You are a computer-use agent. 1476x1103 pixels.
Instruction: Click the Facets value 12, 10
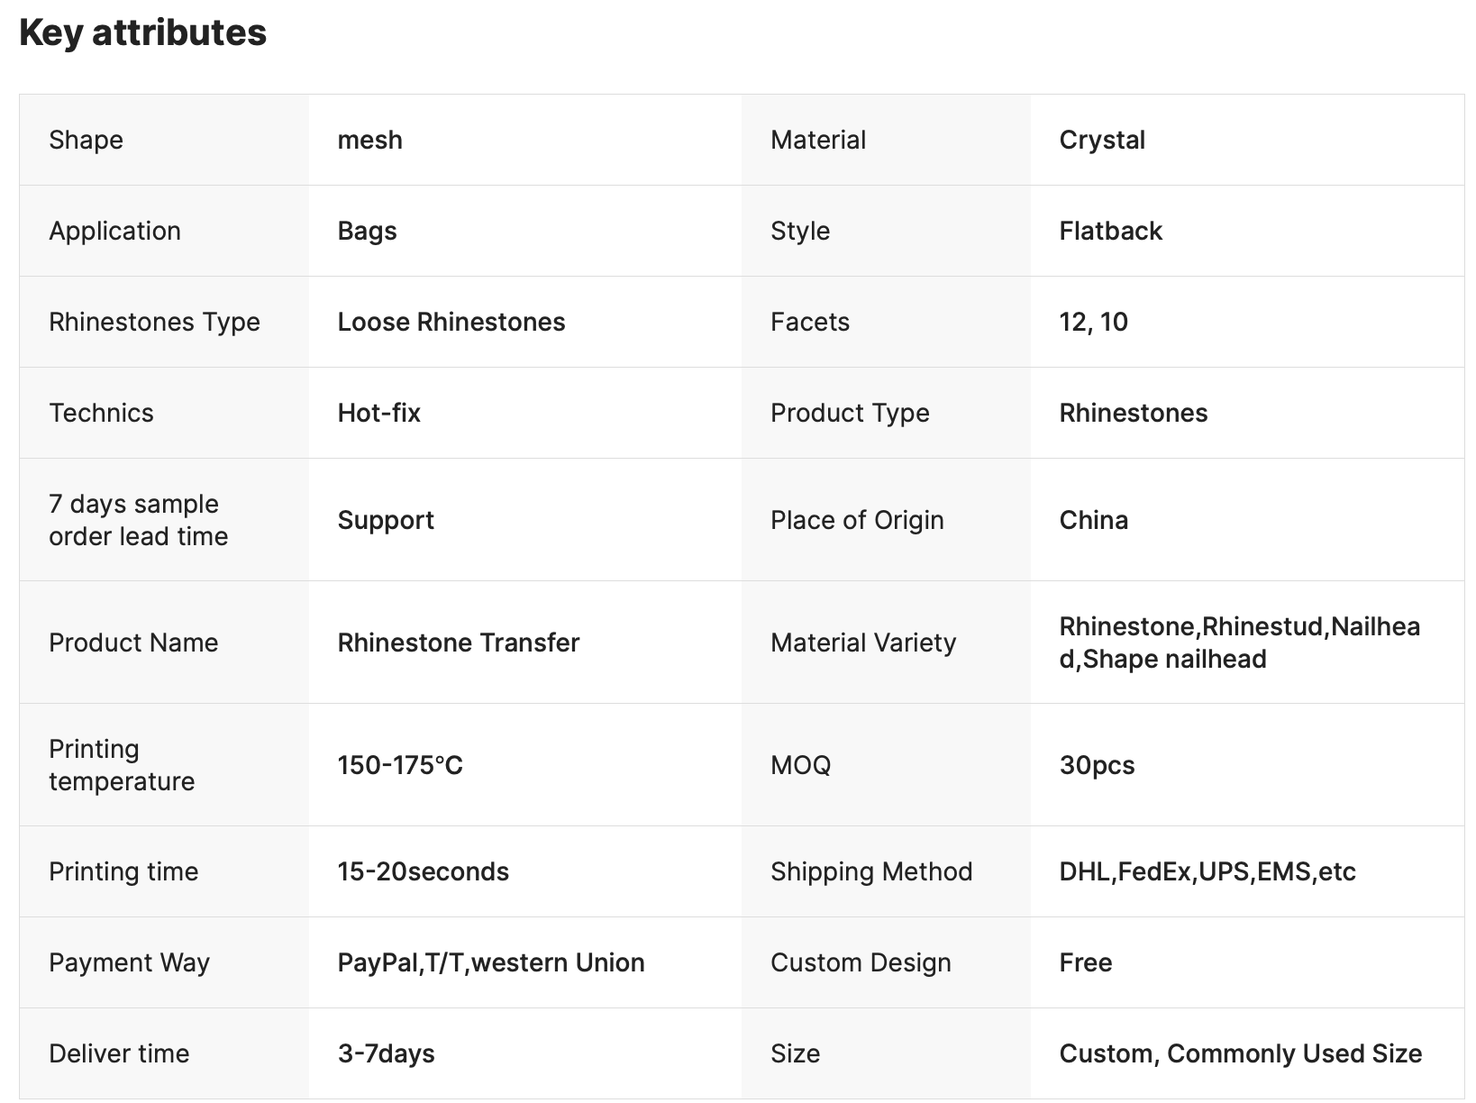coord(1093,322)
